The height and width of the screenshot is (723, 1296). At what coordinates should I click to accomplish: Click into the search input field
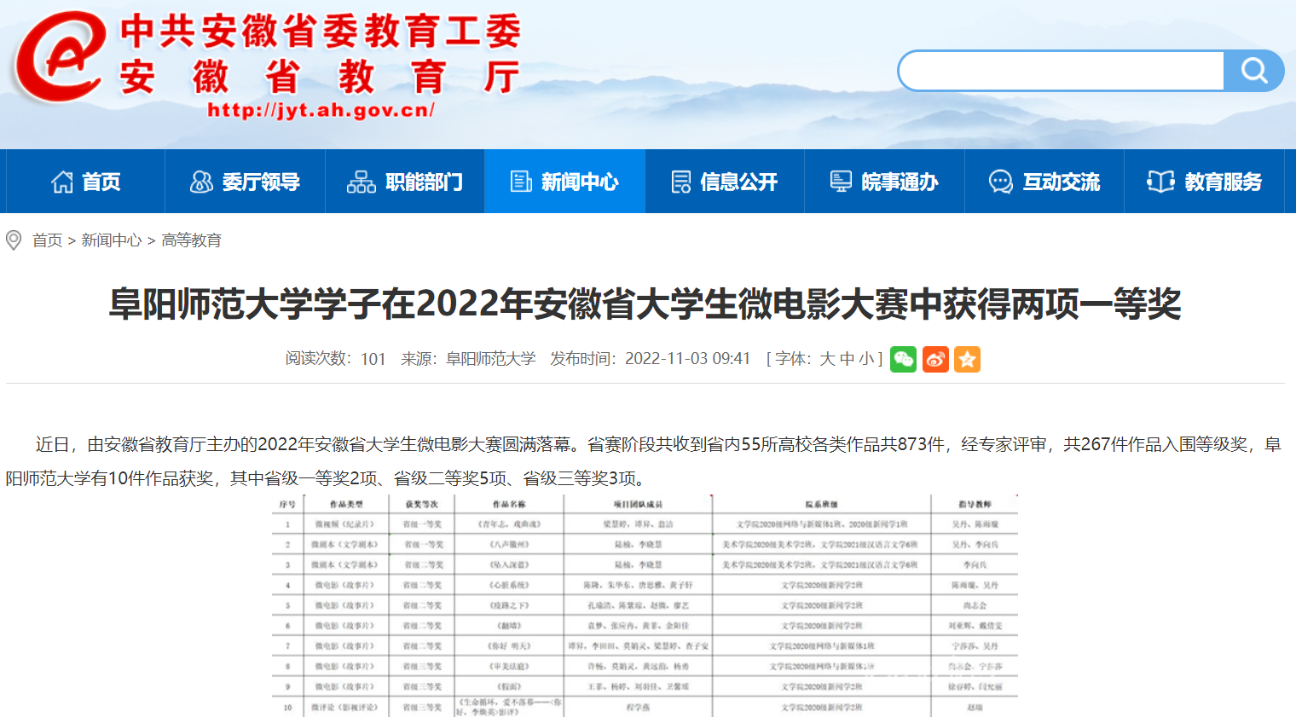tap(1062, 71)
